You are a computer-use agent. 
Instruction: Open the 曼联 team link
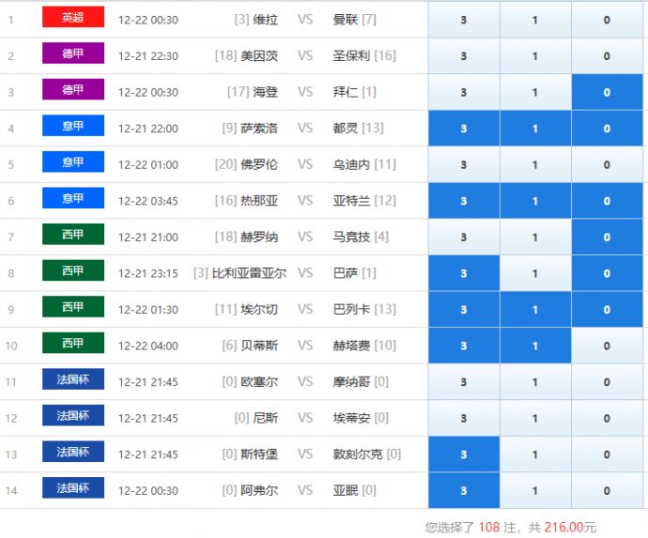(346, 20)
